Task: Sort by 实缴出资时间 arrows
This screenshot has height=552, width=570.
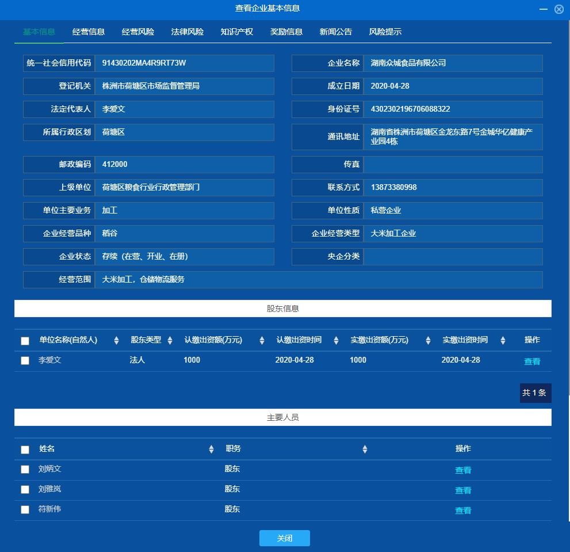Action: click(503, 341)
